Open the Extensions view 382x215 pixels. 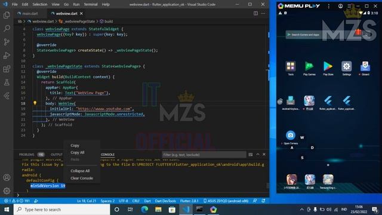tap(7, 69)
